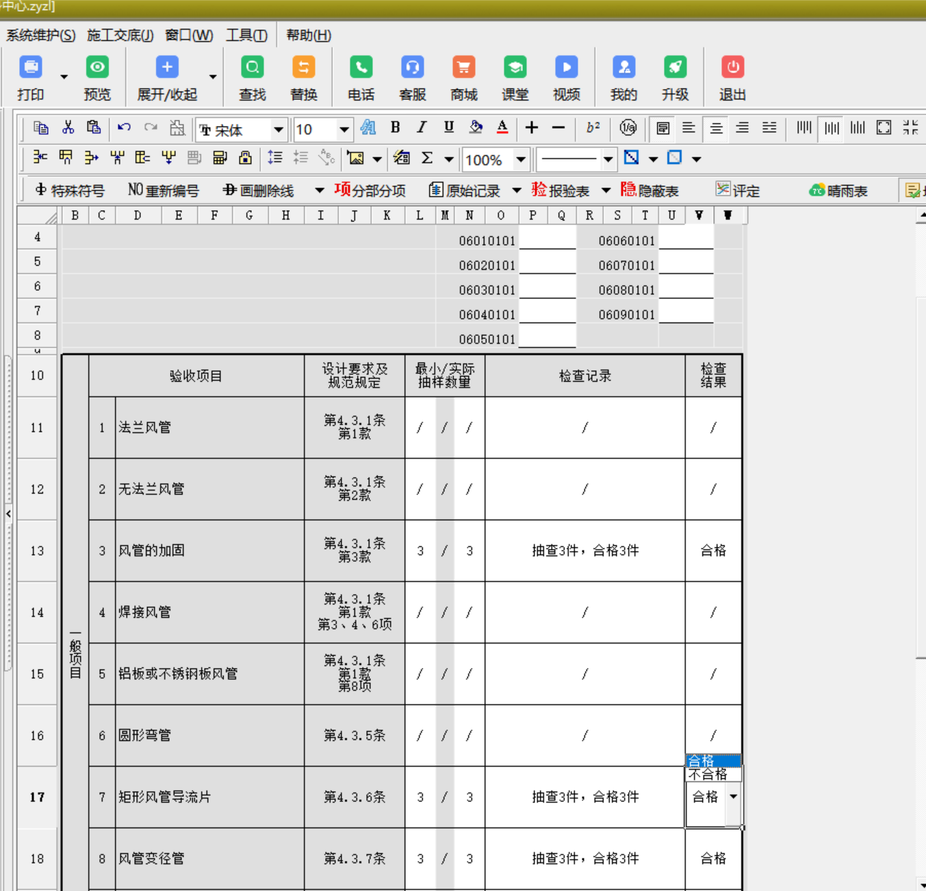Open the 系统维护 menu

[x=40, y=35]
